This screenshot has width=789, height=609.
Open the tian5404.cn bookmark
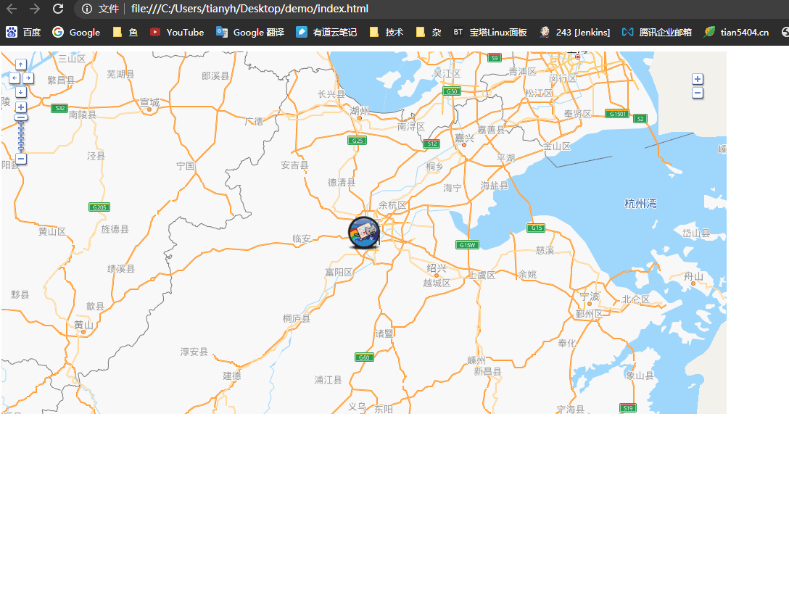[x=737, y=32]
